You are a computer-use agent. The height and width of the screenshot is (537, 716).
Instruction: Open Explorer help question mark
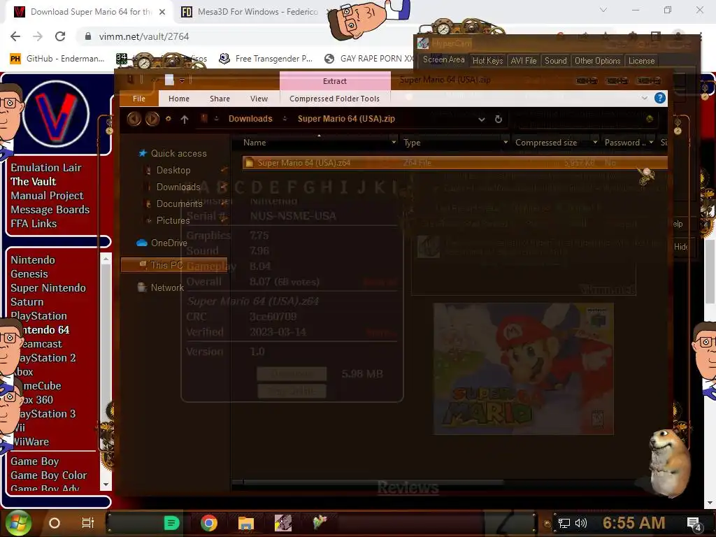tap(659, 98)
